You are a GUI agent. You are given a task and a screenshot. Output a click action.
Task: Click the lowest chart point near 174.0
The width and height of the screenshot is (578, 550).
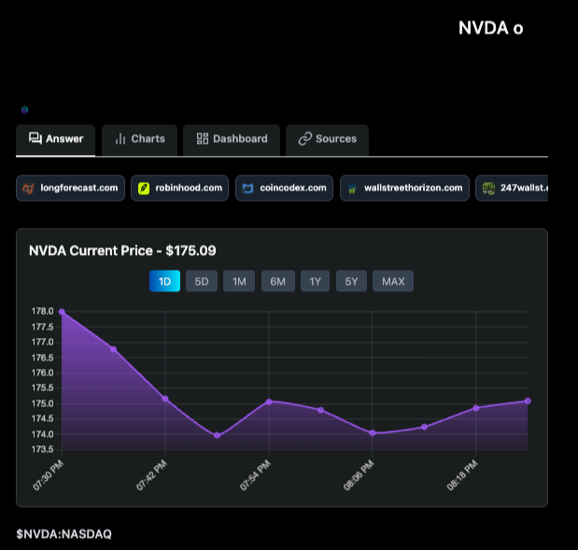tap(218, 435)
